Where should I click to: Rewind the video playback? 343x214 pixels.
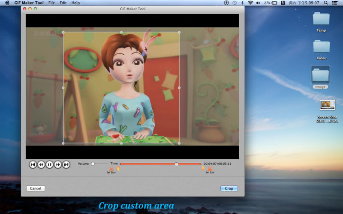pyautogui.click(x=41, y=164)
